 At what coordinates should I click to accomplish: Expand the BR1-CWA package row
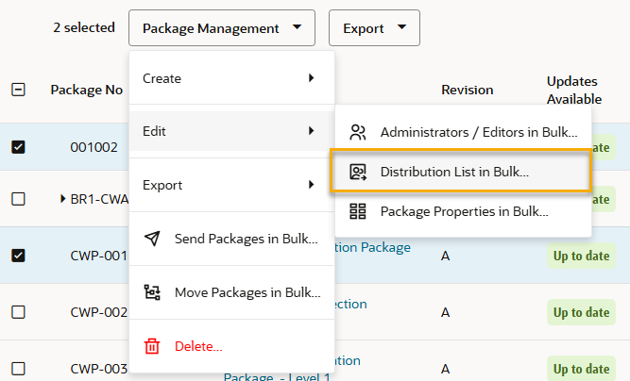[63, 199]
